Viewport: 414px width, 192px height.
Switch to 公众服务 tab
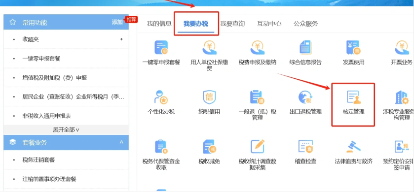click(x=306, y=24)
